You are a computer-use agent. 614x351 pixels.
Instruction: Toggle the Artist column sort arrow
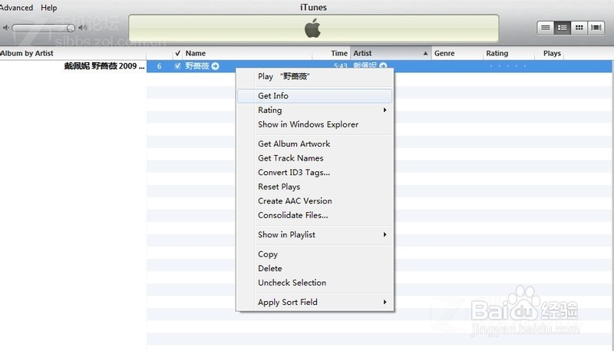(x=425, y=53)
